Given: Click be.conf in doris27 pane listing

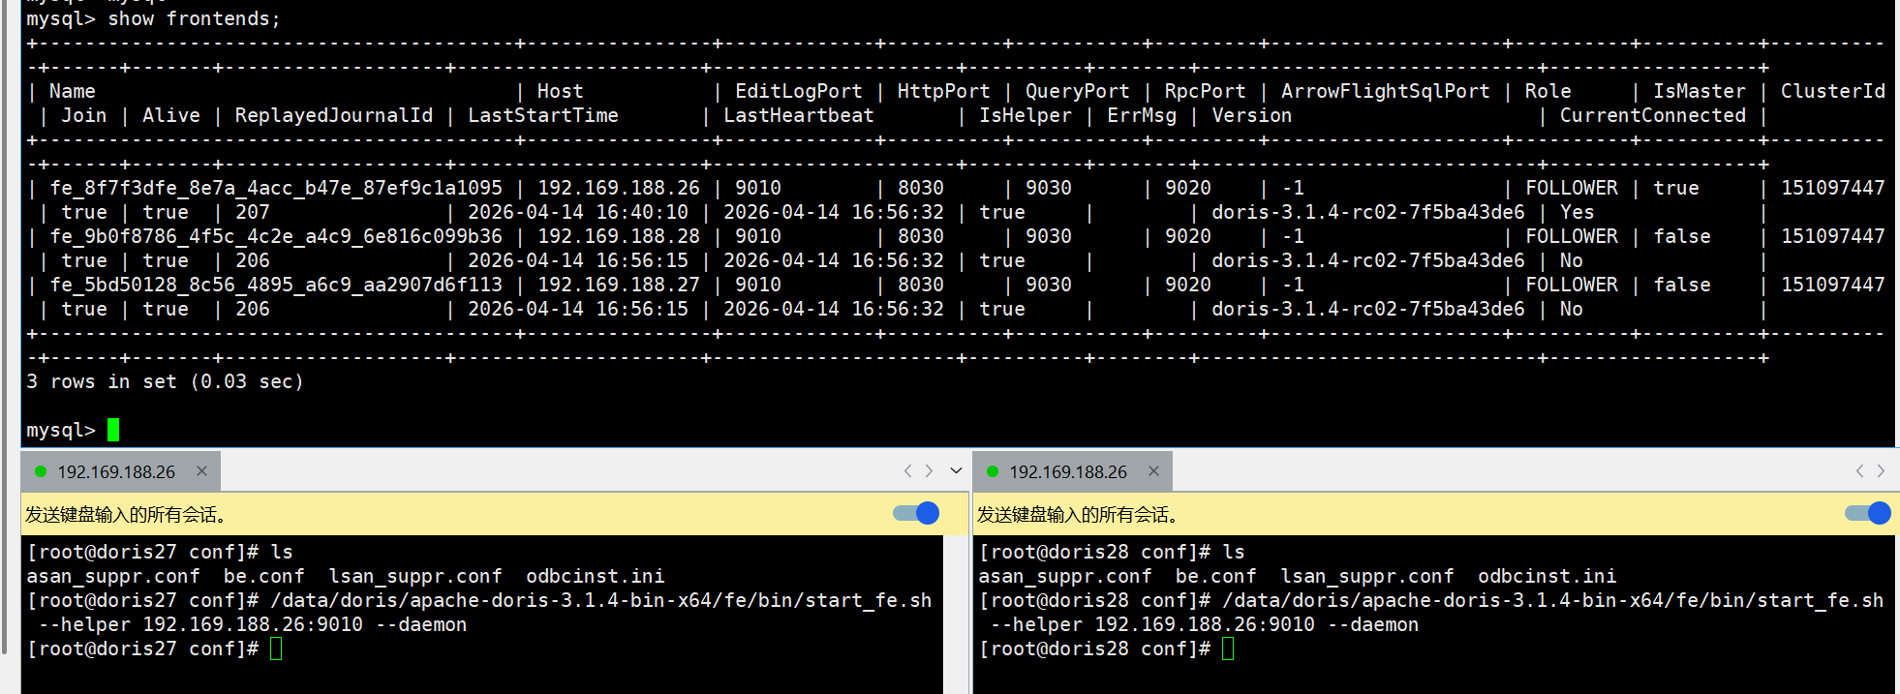Looking at the screenshot, I should pos(264,576).
